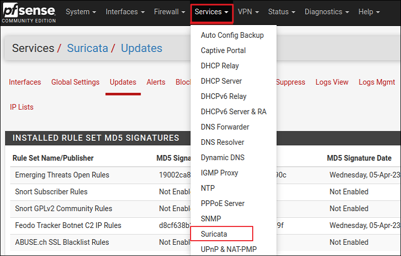401x256 pixels.
Task: Open the Interfaces dropdown in top navbar
Action: click(125, 12)
